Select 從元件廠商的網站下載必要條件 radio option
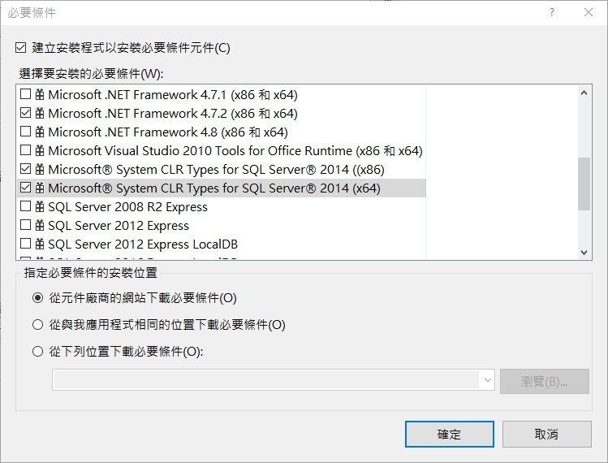Image resolution: width=608 pixels, height=463 pixels. (x=37, y=298)
